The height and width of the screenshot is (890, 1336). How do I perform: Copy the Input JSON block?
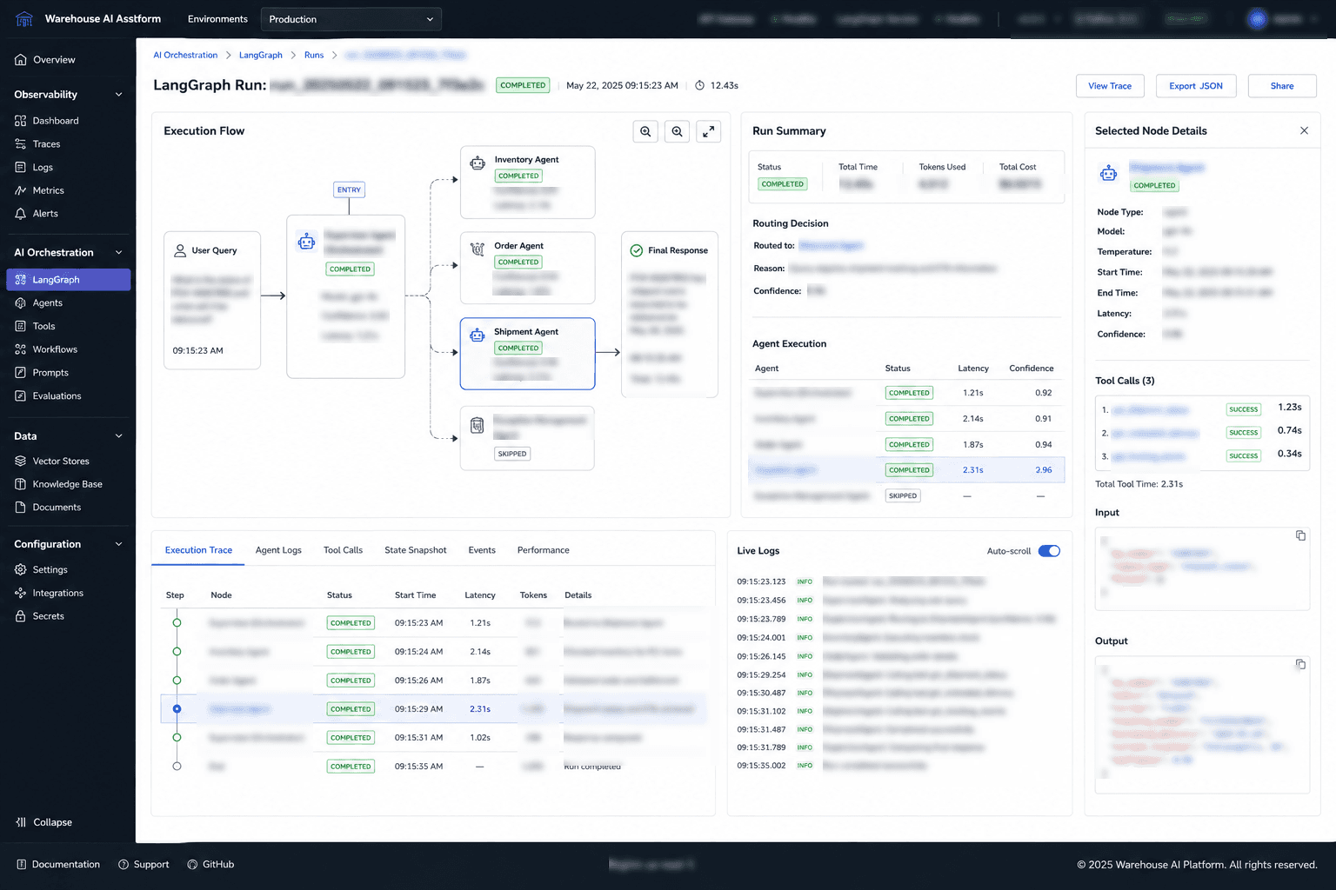coord(1300,535)
